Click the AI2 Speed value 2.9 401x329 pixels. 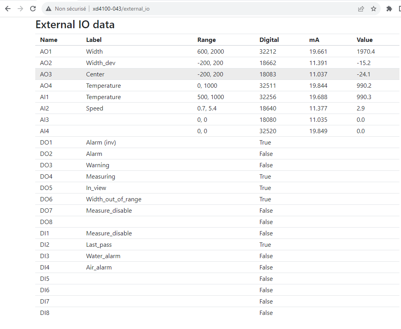(x=361, y=108)
